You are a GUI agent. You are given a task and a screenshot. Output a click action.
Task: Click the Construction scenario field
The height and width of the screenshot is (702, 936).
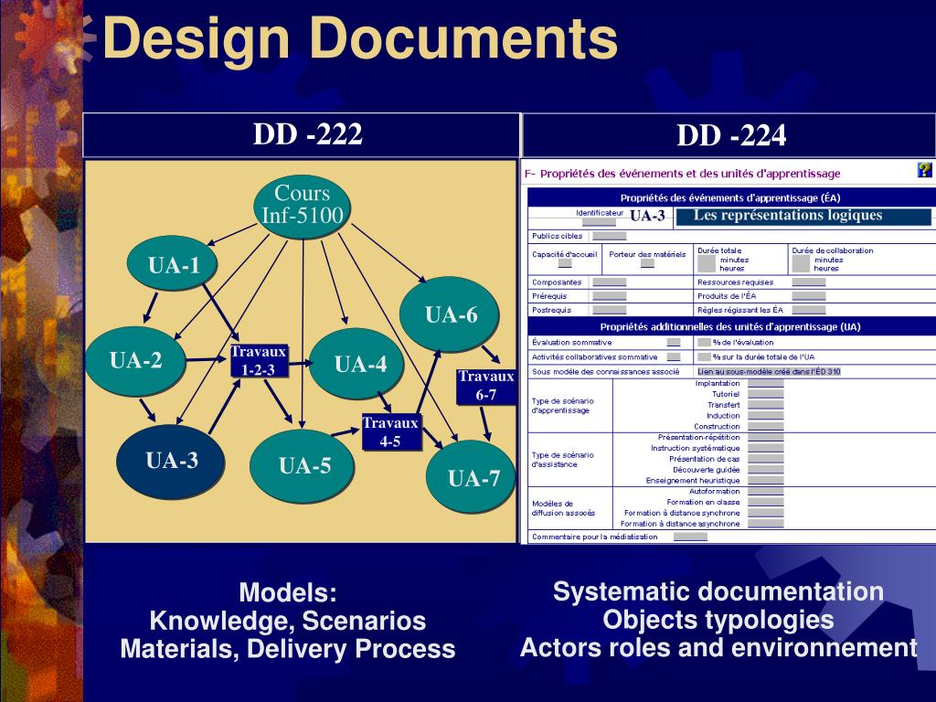click(766, 427)
